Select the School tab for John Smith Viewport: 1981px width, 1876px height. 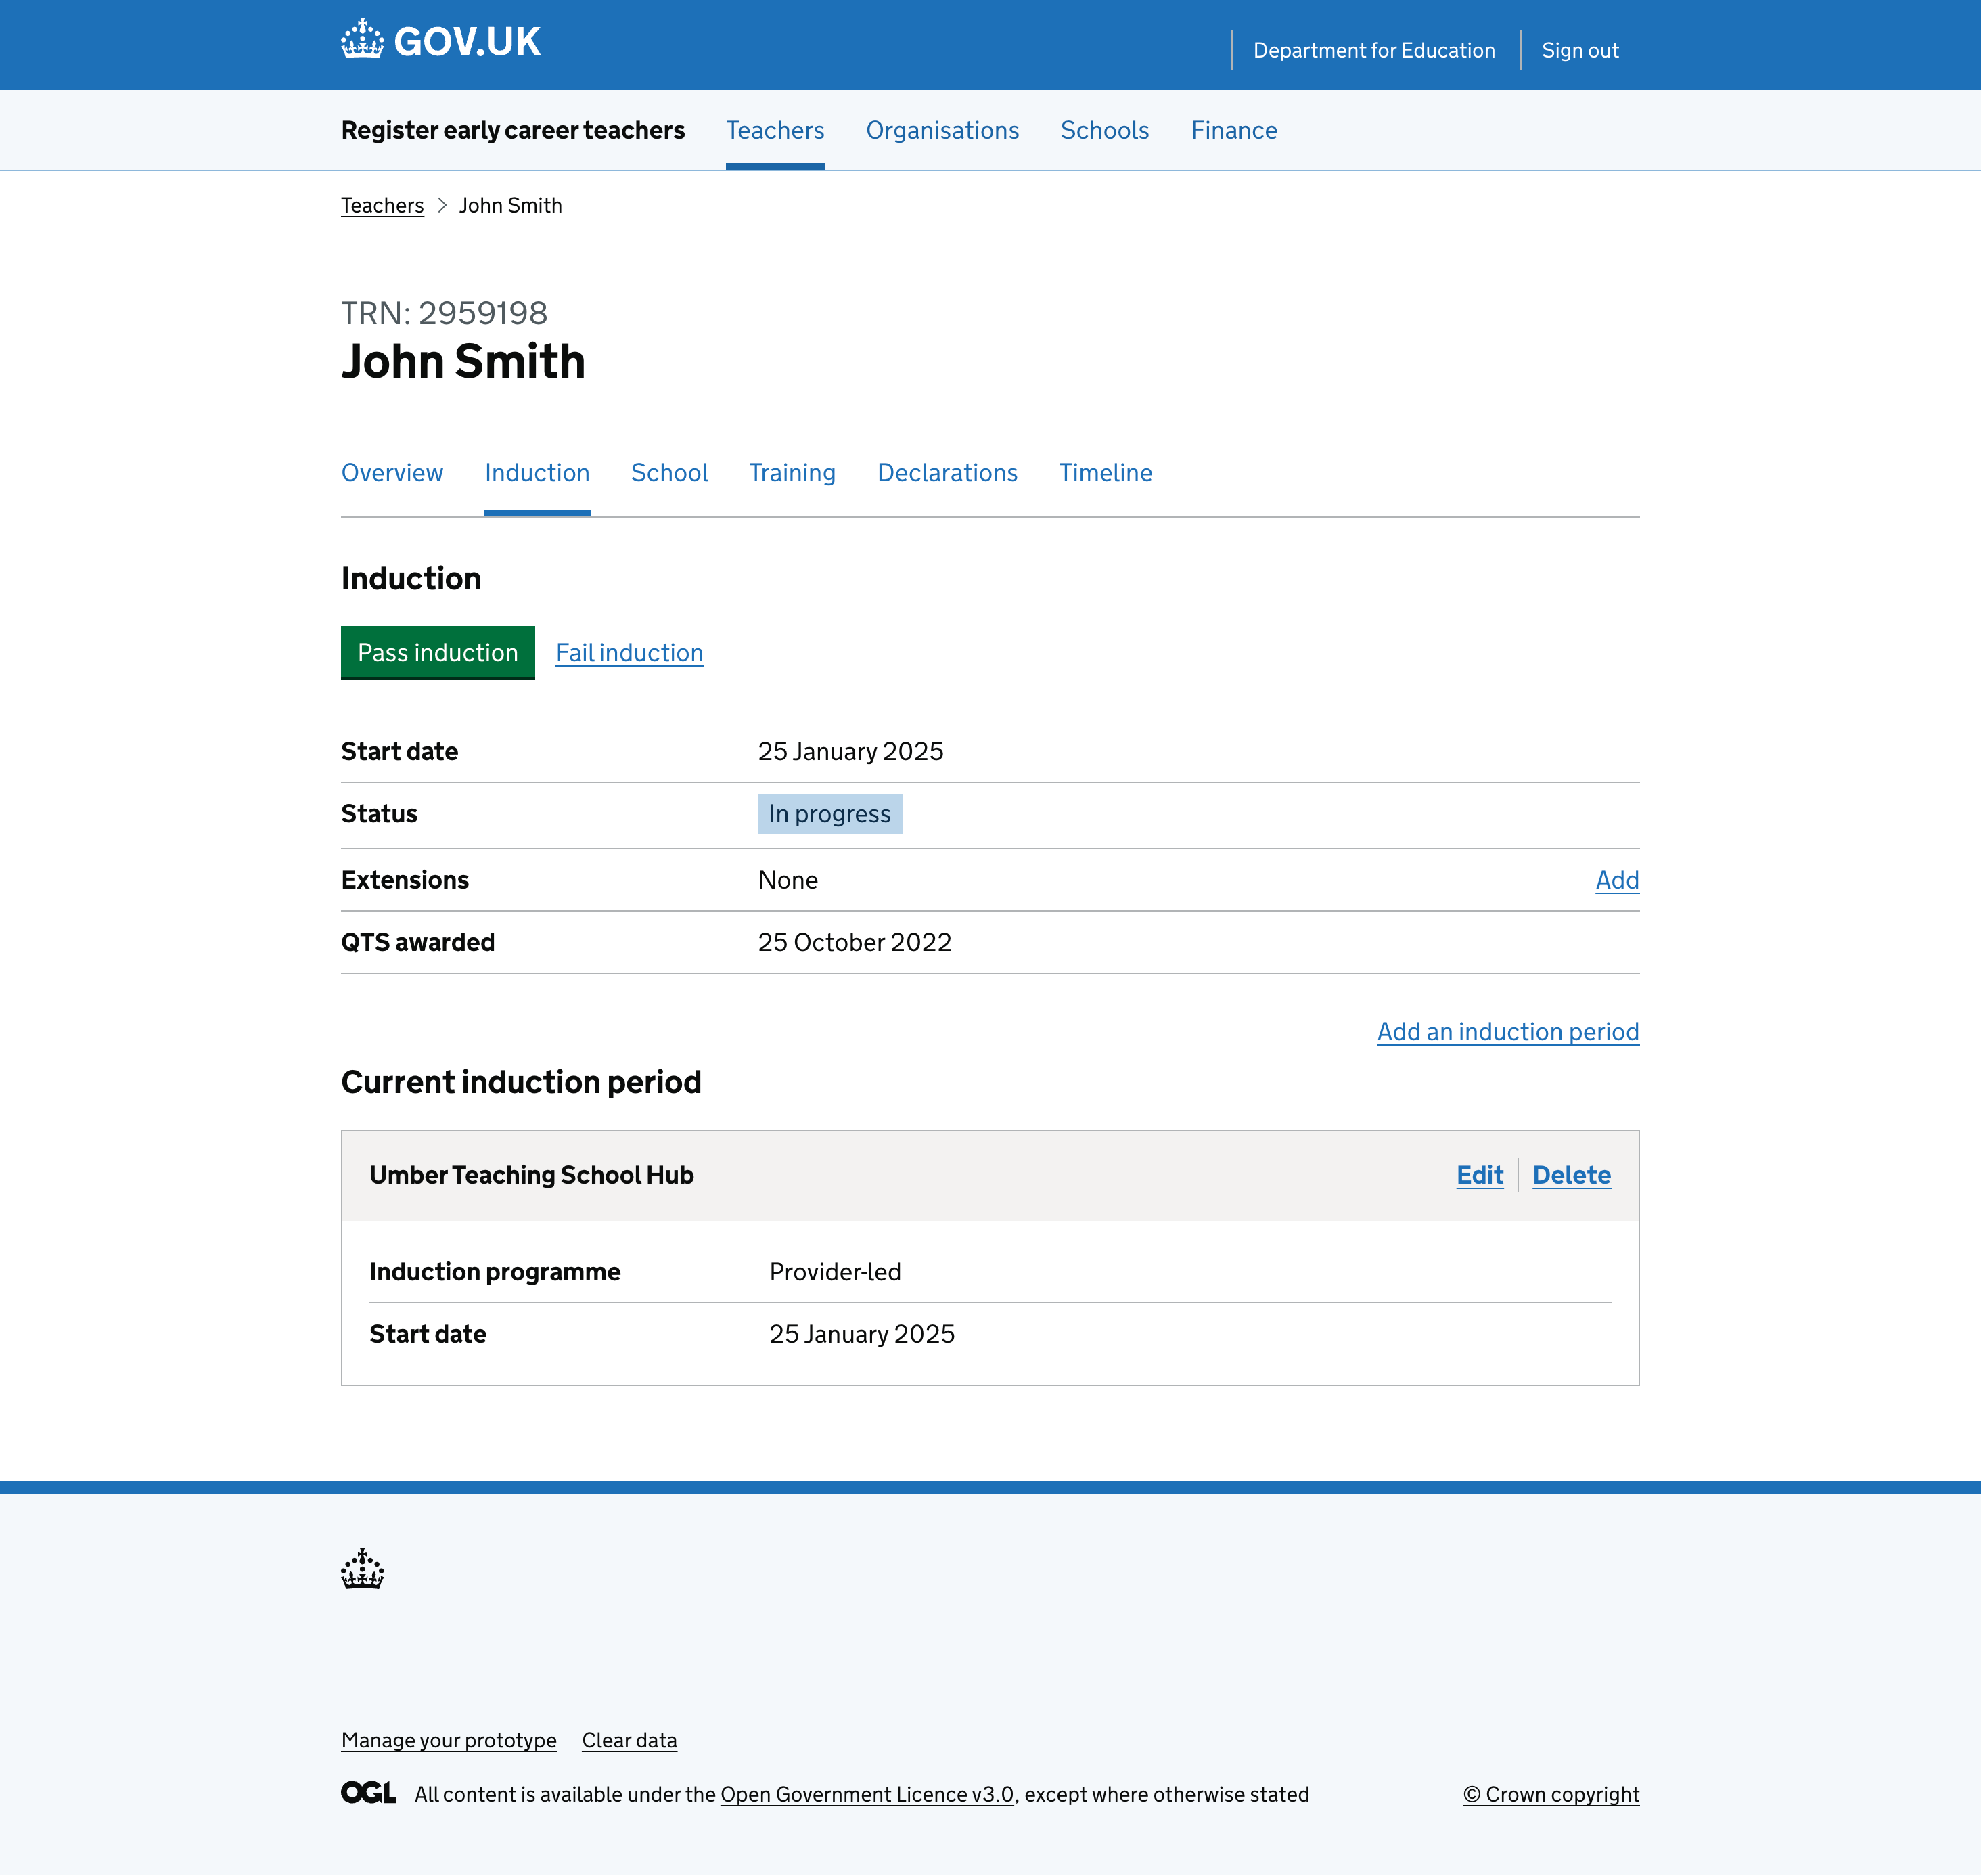tap(668, 473)
